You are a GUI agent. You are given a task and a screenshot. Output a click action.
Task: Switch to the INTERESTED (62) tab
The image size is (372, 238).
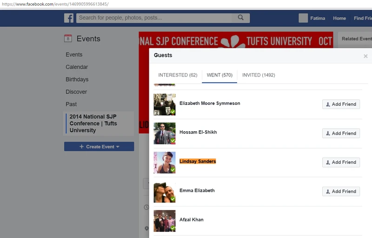[178, 75]
